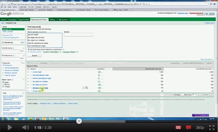Open the 360p quality dropdown
This screenshot has width=218, height=132.
click(200, 128)
